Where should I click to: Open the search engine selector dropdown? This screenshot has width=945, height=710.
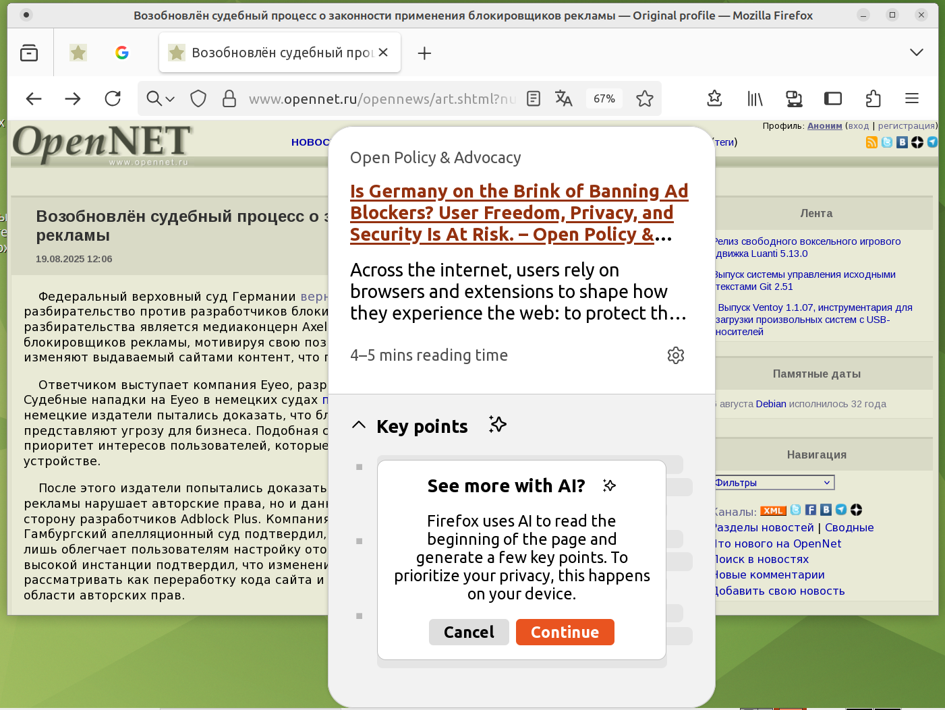pyautogui.click(x=161, y=99)
